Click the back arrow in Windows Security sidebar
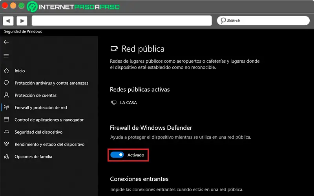314x196 pixels. (6, 42)
